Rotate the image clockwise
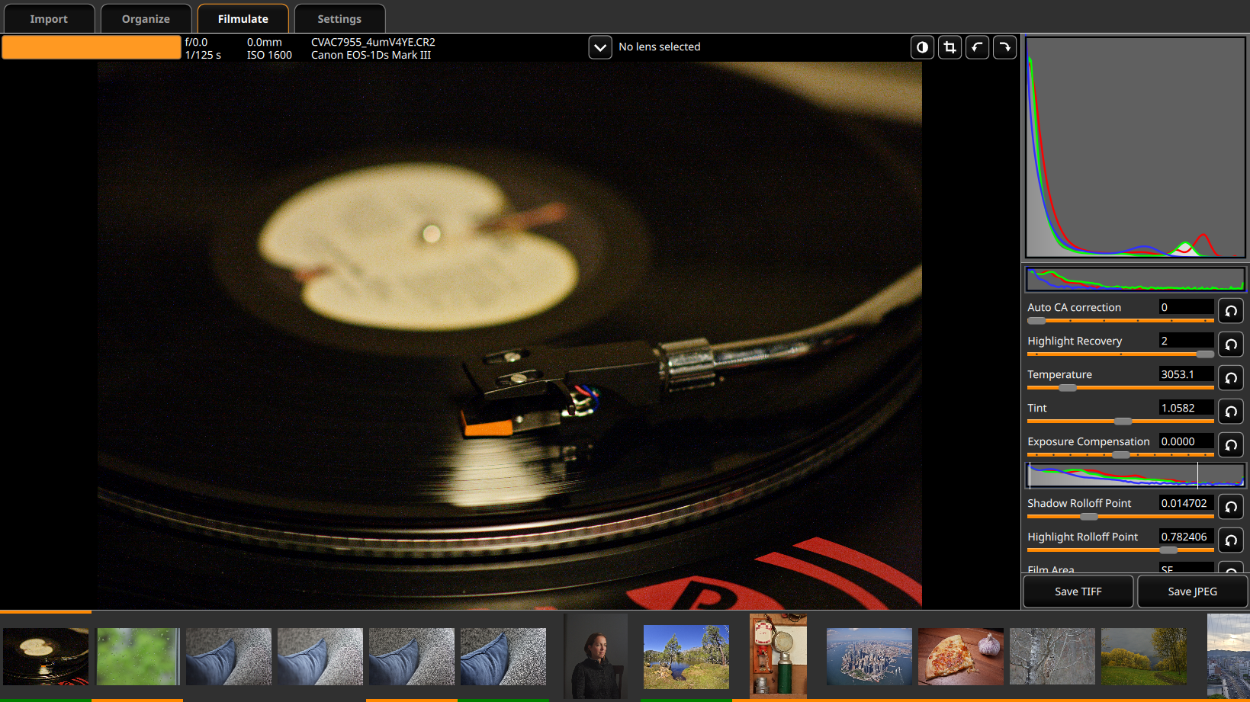 point(1004,47)
